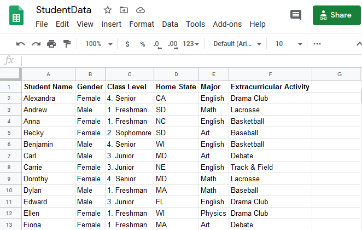Open the File menu
The image size is (362, 230).
click(42, 24)
